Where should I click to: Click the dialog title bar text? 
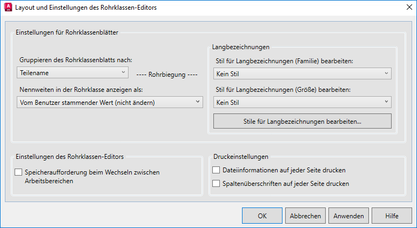click(x=86, y=8)
